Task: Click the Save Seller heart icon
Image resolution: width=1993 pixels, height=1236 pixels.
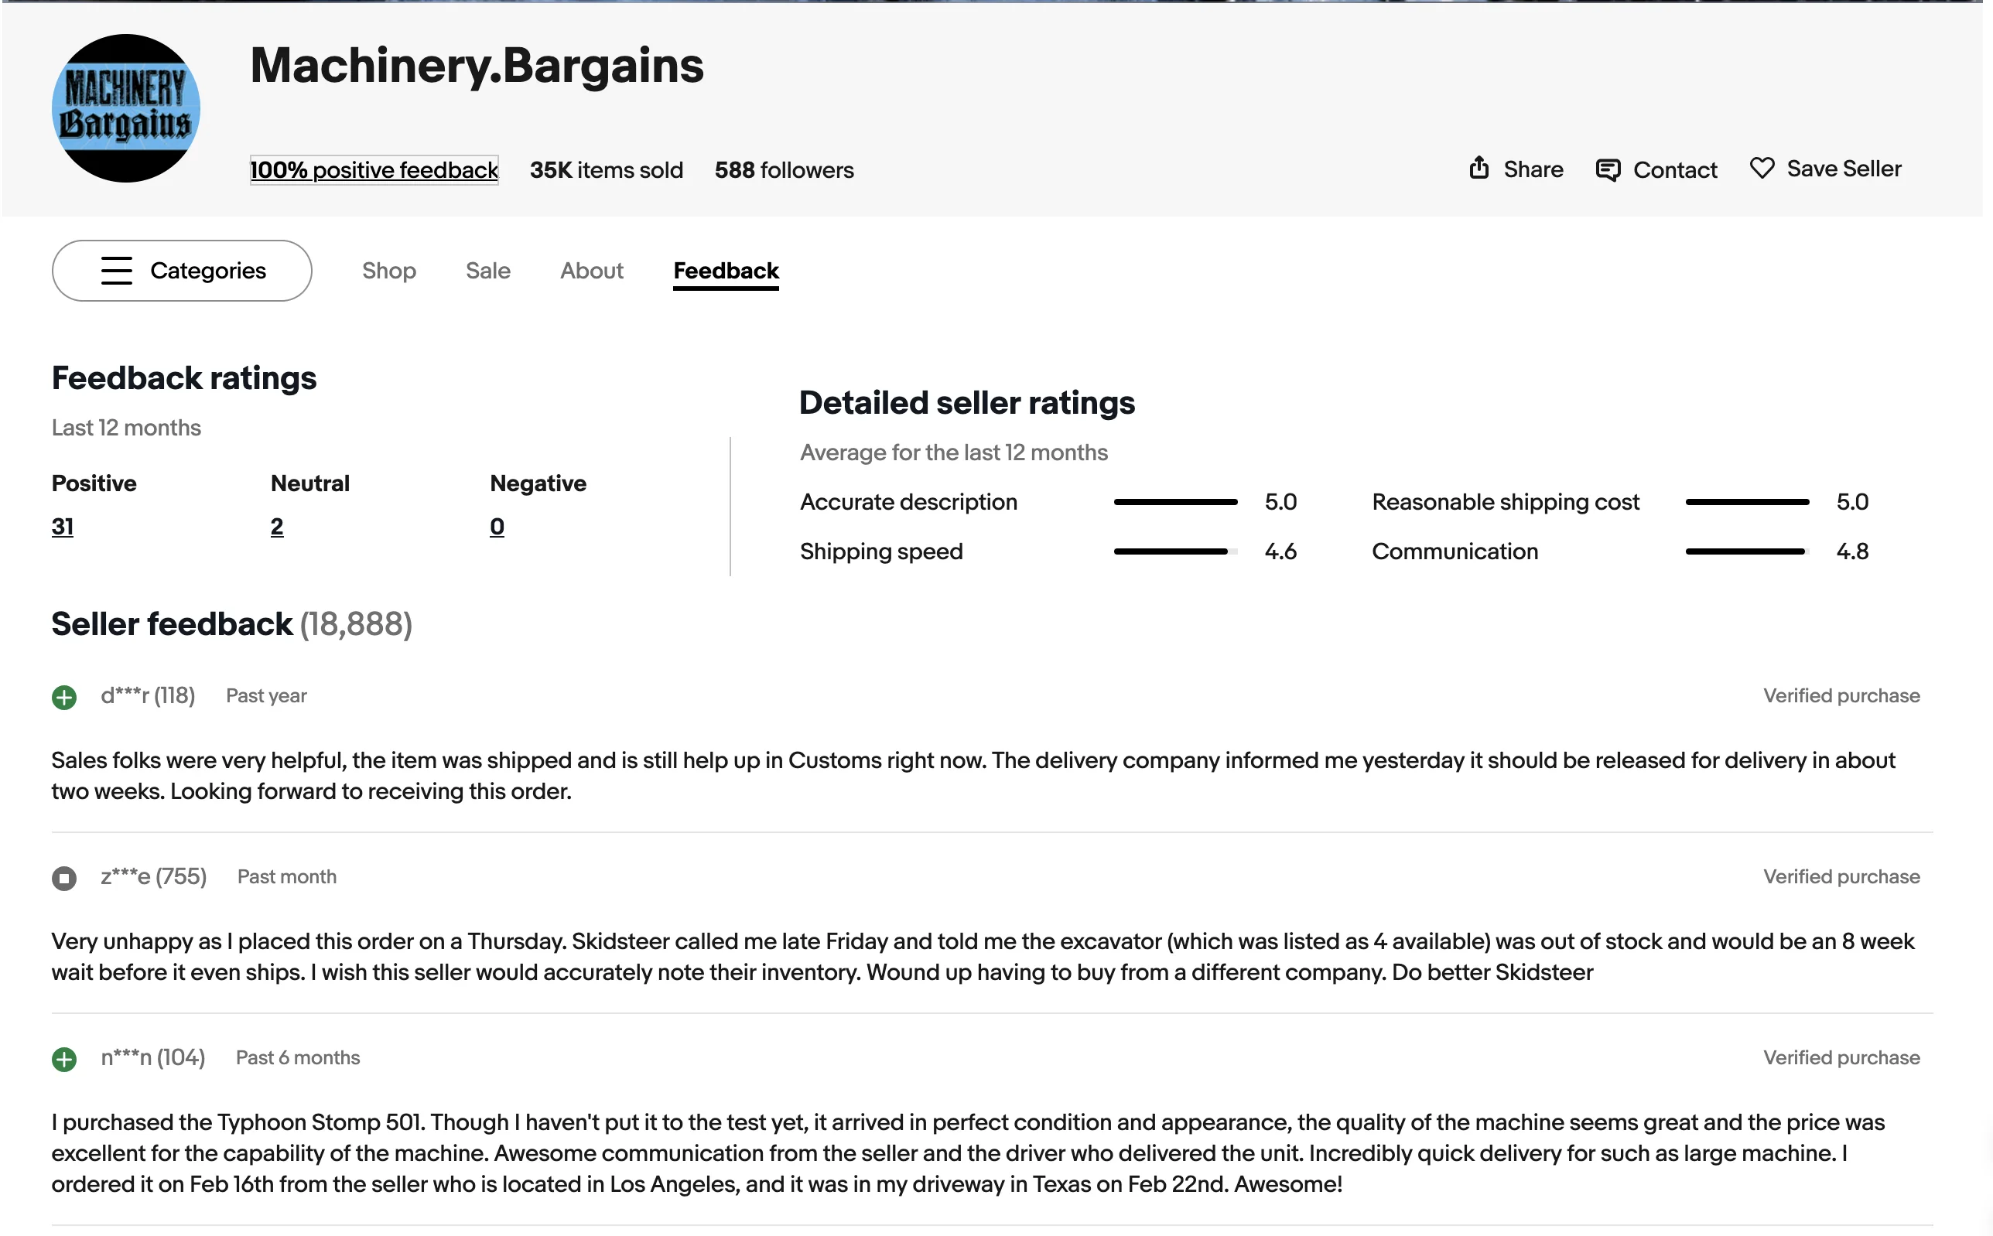Action: (x=1761, y=169)
